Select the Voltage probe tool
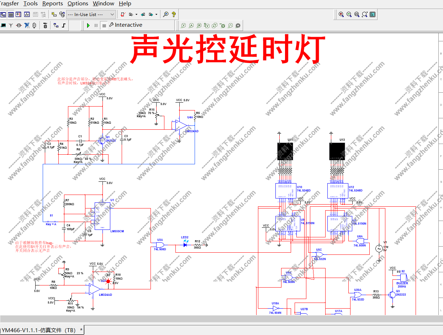This screenshot has height=335, width=443. click(184, 26)
